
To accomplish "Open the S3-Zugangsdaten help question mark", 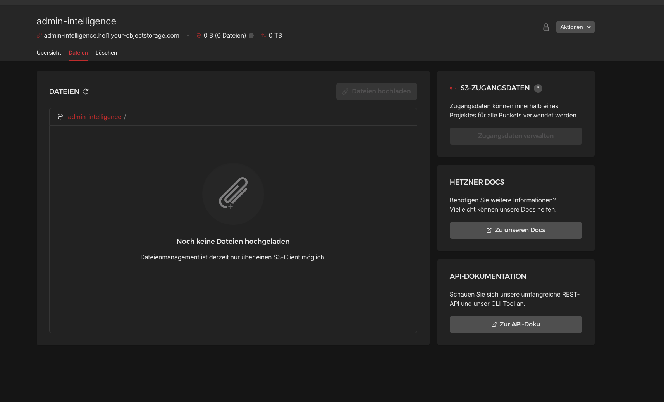I will tap(538, 88).
